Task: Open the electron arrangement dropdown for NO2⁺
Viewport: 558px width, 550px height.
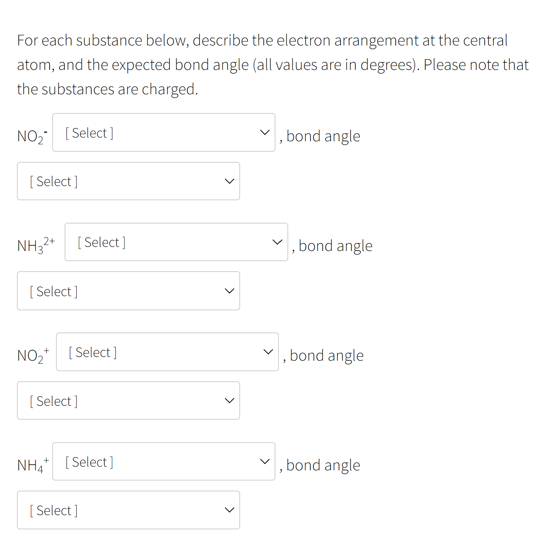Action: click(x=167, y=352)
